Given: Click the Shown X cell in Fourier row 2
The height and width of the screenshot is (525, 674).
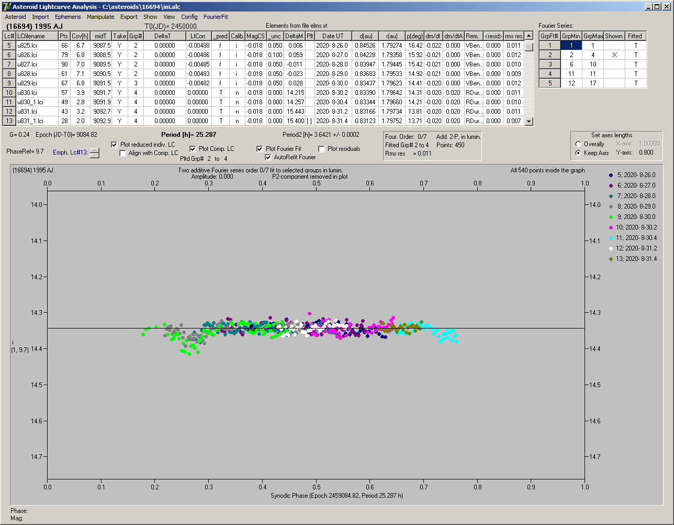Looking at the screenshot, I should click(x=614, y=55).
